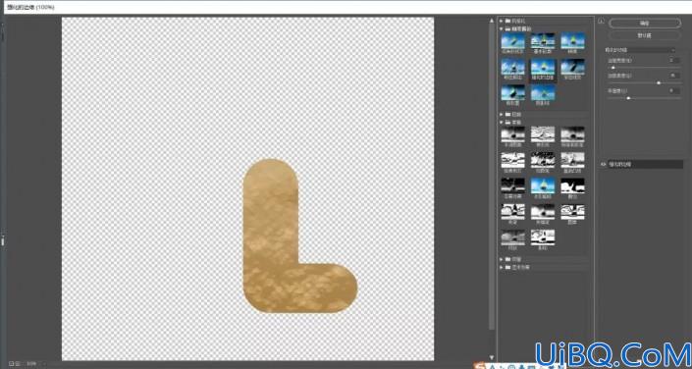The height and width of the screenshot is (369, 692).
Task: Select the 烟灰墨 (Sumi-e) filter thumbnail
Action: 512,92
